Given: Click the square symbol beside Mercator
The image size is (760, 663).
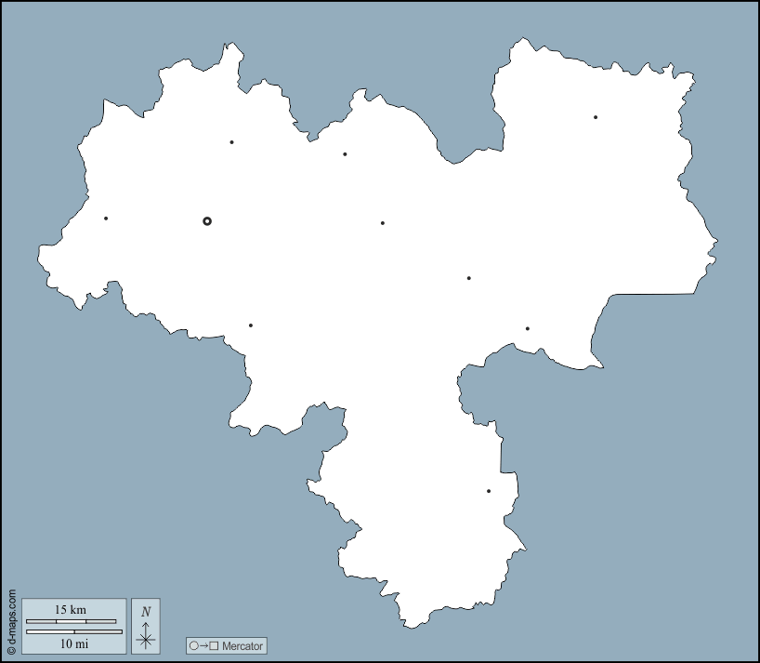Looking at the screenshot, I should tap(215, 646).
